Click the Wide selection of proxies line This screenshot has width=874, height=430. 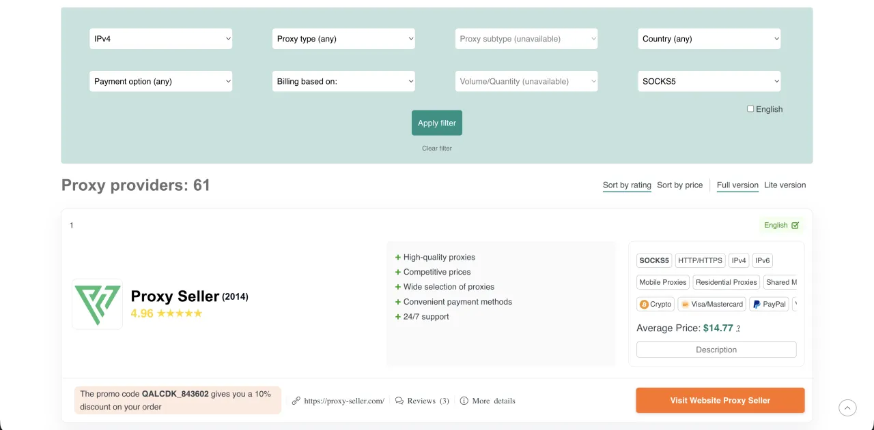[449, 287]
